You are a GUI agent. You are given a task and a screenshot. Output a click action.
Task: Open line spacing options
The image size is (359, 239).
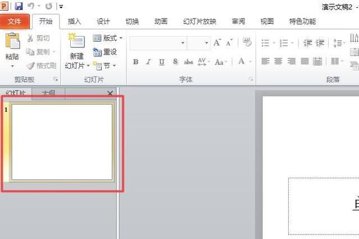(339, 43)
